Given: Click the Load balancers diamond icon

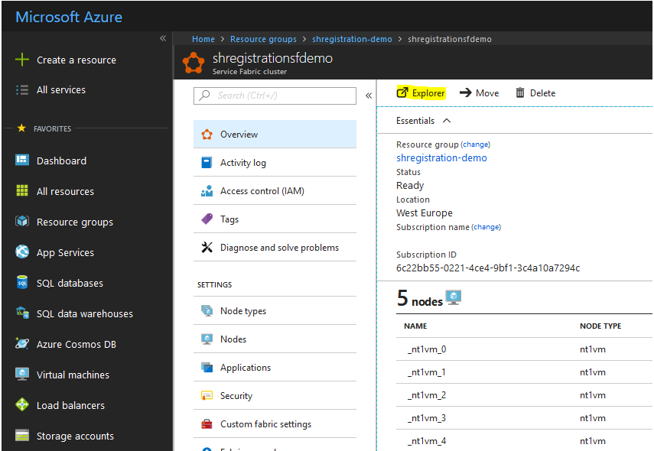Looking at the screenshot, I should [22, 404].
